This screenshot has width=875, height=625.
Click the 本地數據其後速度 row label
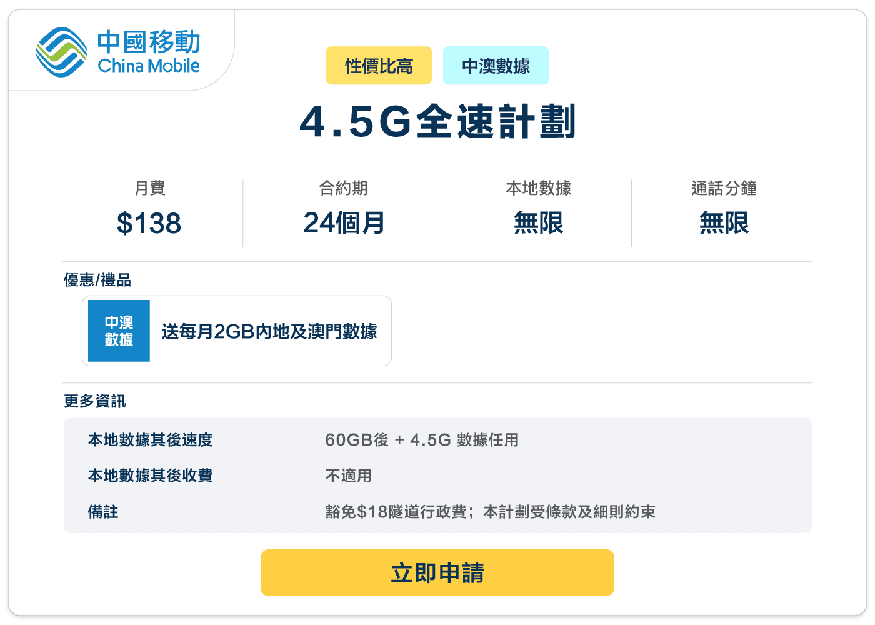pos(150,440)
